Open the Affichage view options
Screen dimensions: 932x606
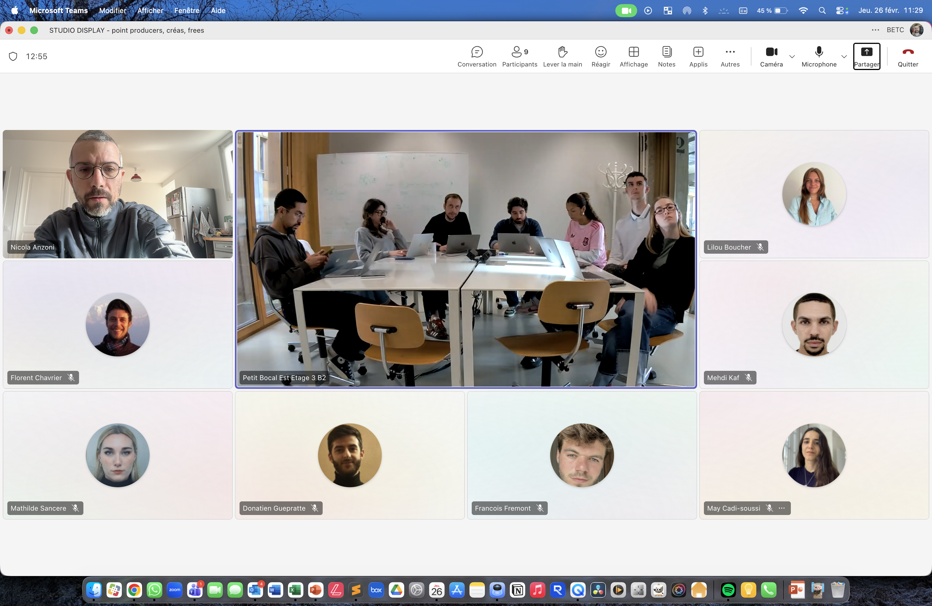(x=633, y=56)
